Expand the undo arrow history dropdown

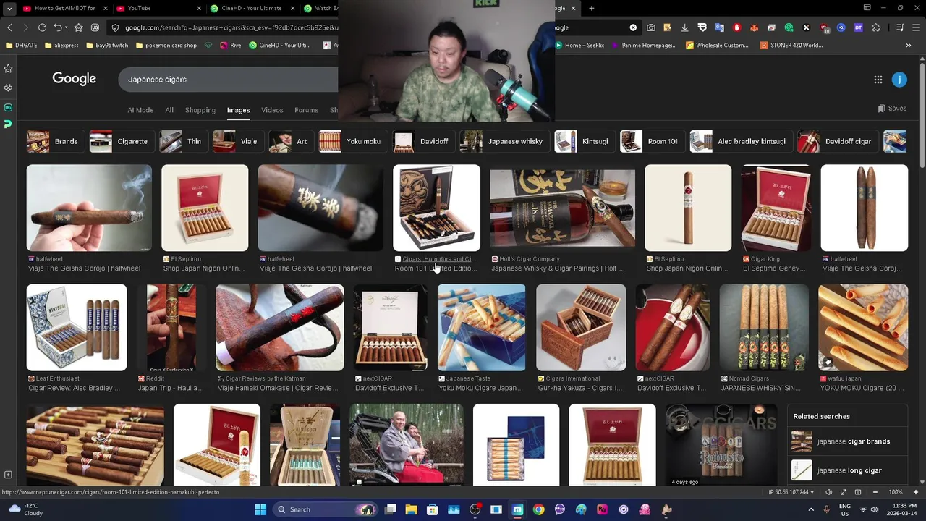click(x=66, y=27)
